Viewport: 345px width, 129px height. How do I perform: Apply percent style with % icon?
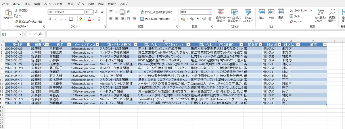tap(192, 19)
